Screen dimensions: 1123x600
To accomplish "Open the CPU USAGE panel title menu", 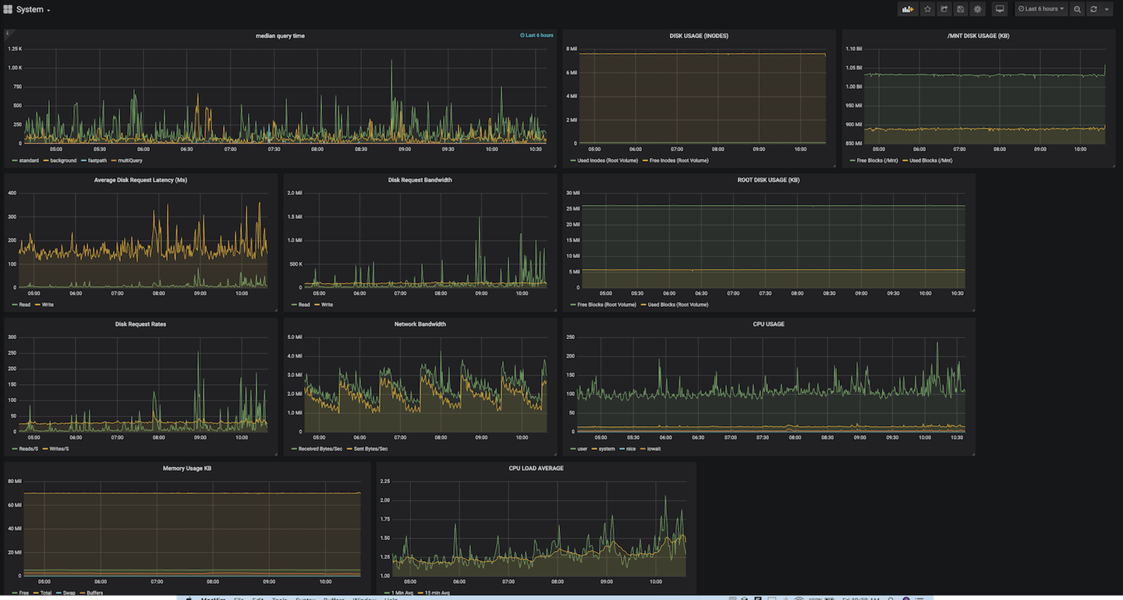I will [x=769, y=324].
